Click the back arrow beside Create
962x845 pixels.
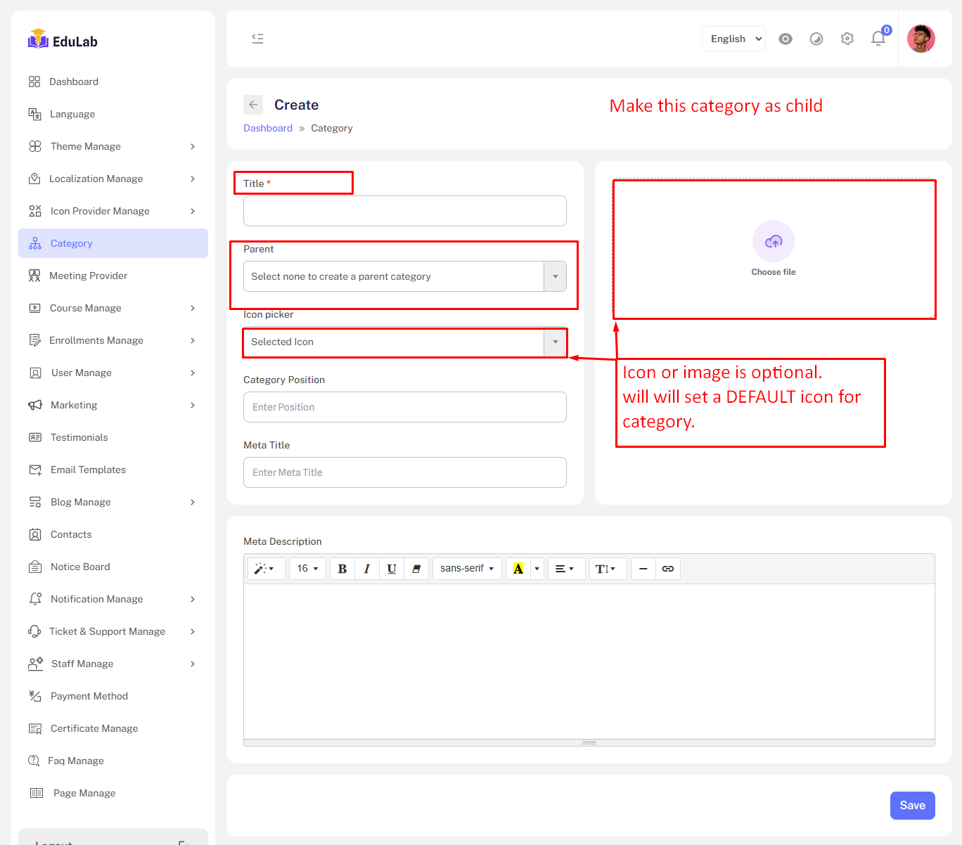tap(253, 105)
